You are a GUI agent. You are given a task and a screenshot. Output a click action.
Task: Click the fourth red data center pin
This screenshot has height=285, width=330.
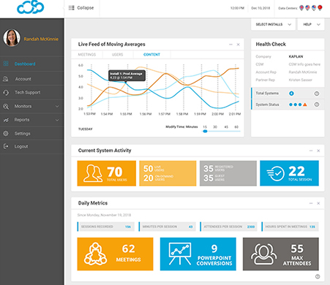tap(320, 8)
